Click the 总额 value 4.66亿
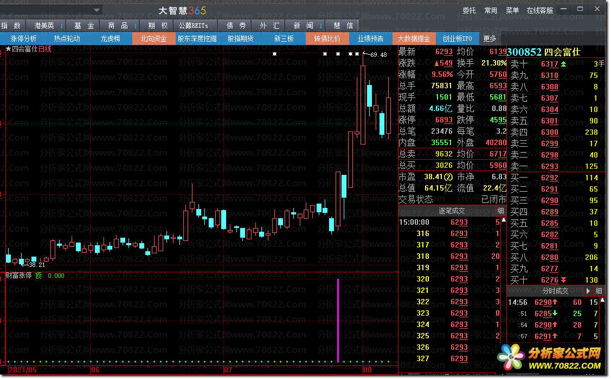The width and height of the screenshot is (611, 379). [441, 109]
